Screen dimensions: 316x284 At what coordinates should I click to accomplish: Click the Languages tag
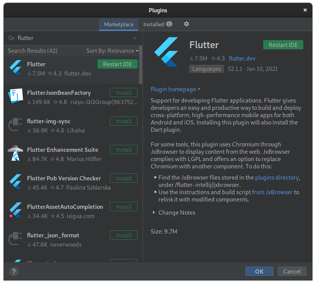point(207,69)
